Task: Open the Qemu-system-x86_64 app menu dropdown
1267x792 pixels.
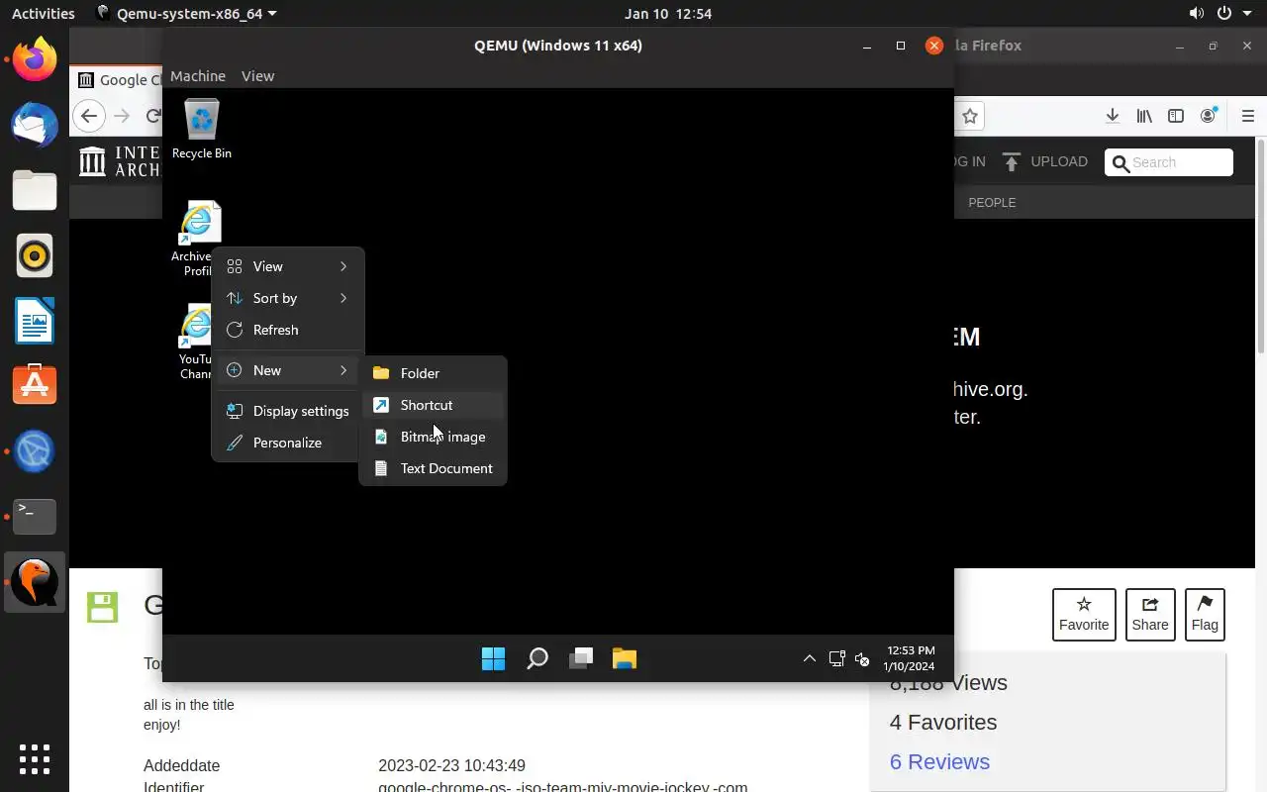Action: [186, 13]
